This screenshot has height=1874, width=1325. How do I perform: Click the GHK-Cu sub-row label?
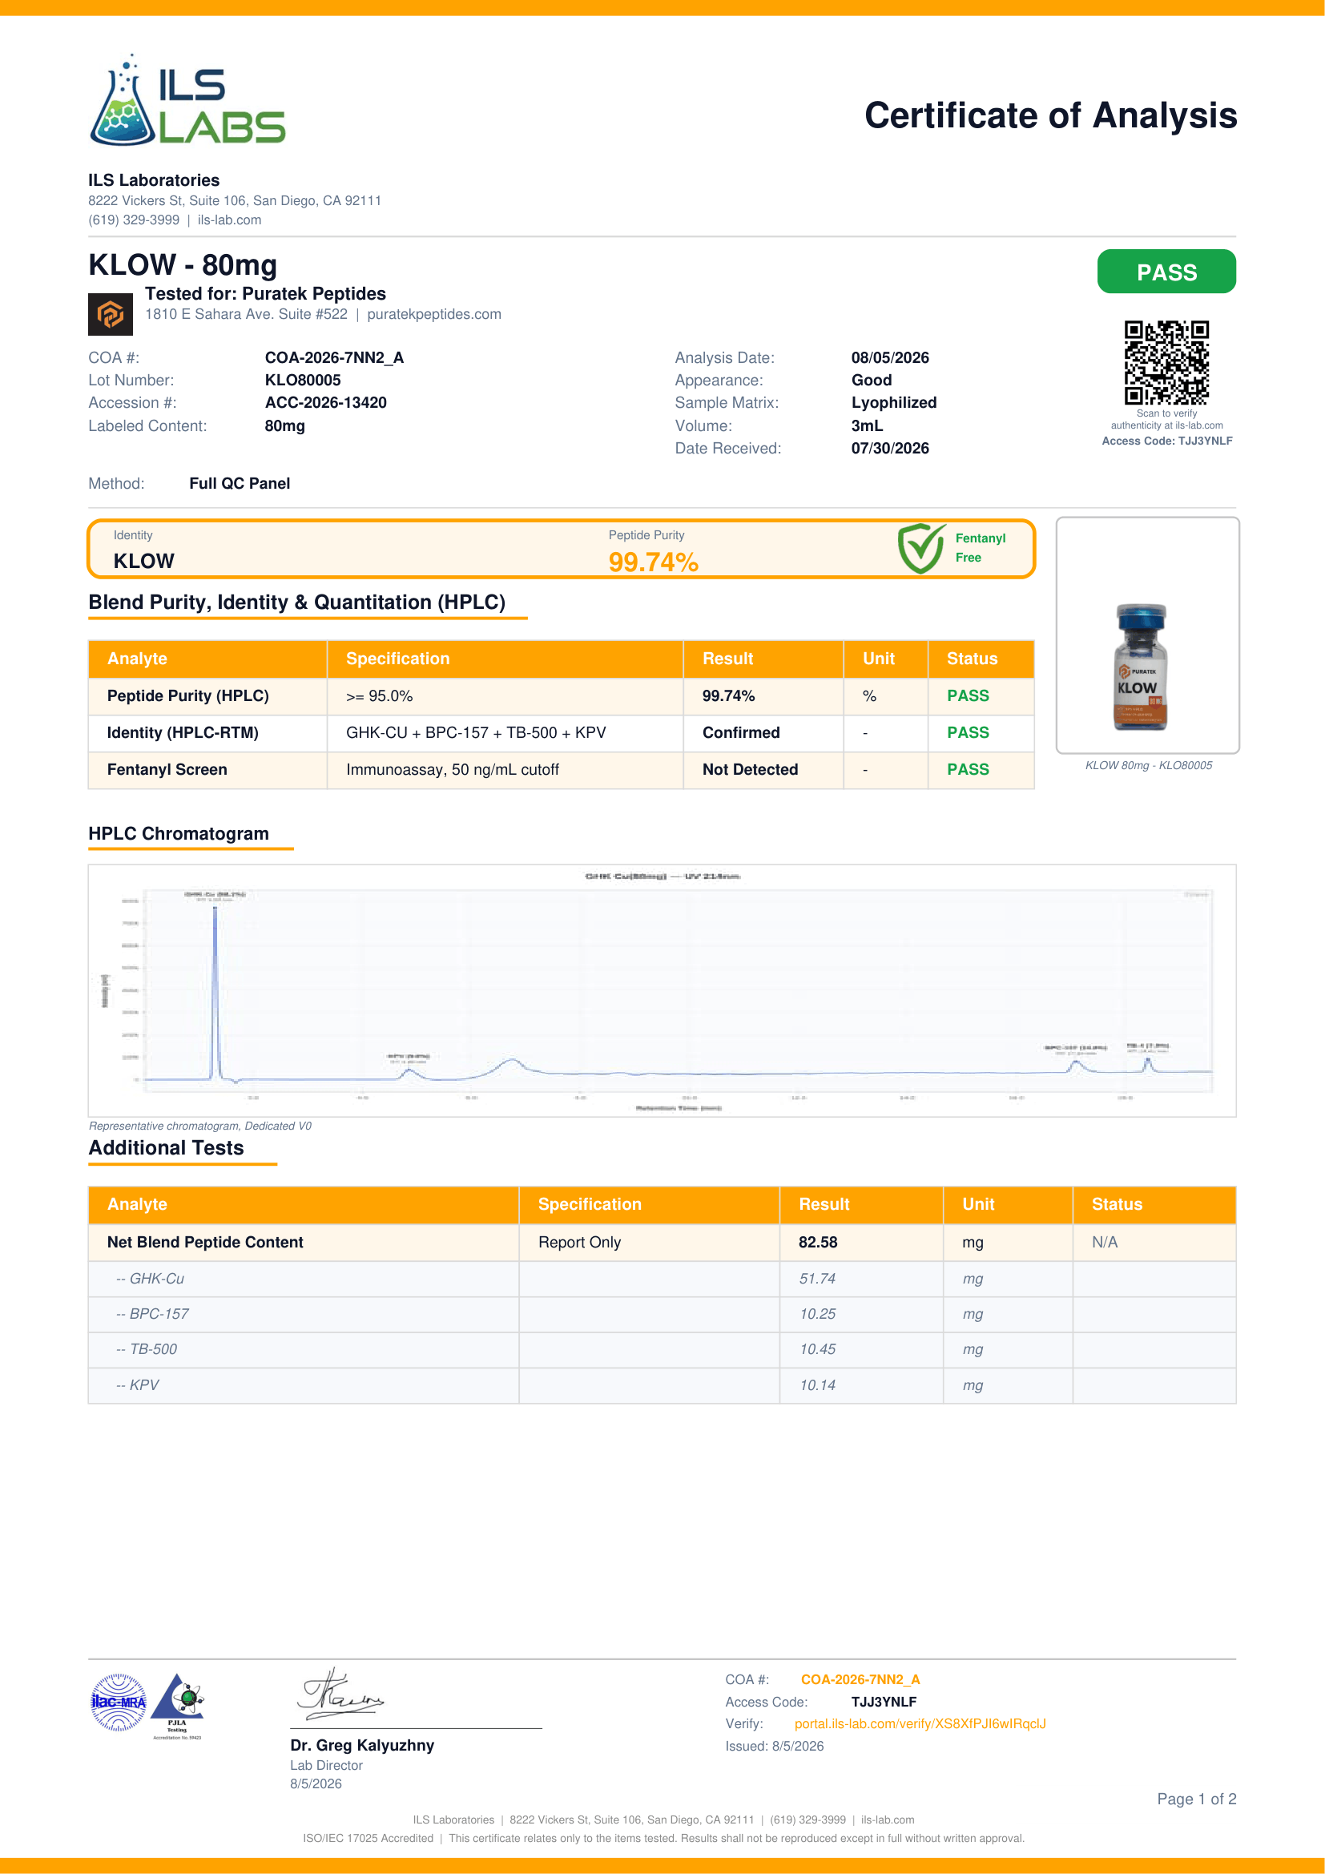(x=150, y=1279)
